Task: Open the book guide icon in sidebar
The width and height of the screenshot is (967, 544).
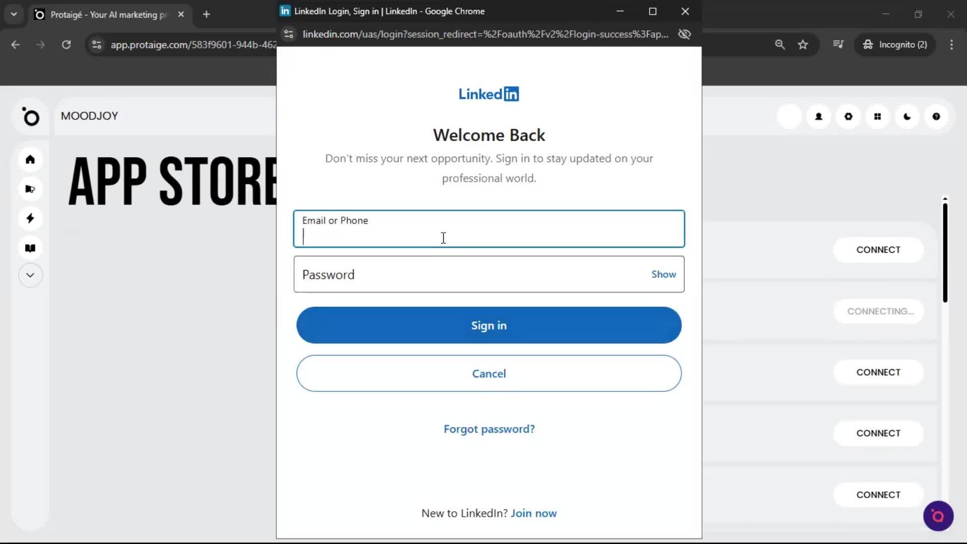Action: click(30, 247)
